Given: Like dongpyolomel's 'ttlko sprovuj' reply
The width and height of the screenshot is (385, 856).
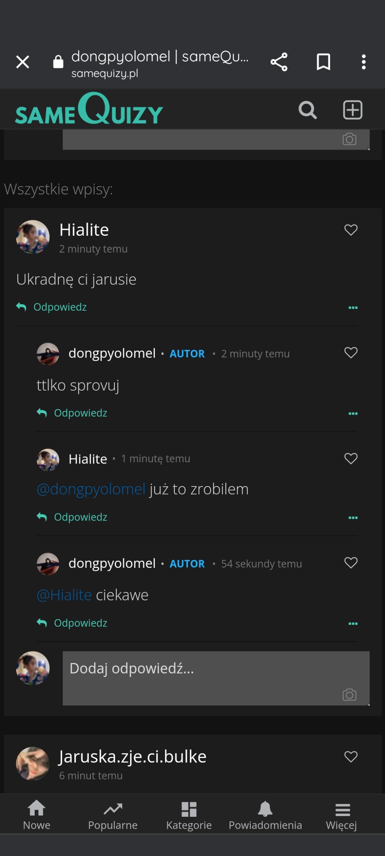Looking at the screenshot, I should pyautogui.click(x=351, y=352).
